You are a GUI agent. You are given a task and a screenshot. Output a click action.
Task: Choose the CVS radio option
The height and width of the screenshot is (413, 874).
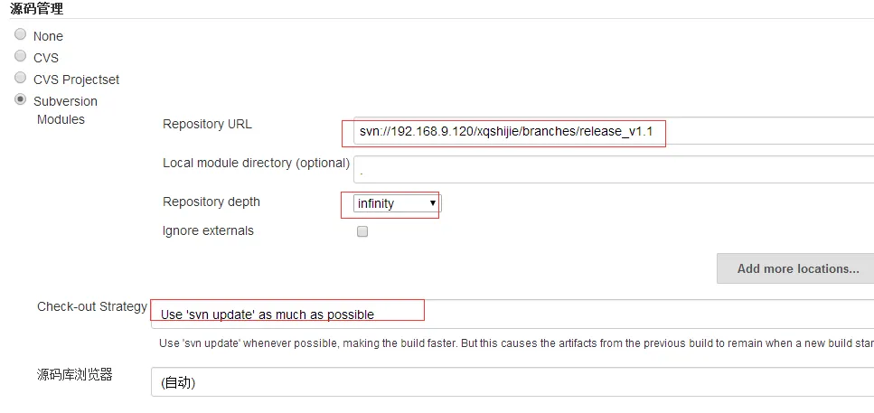pos(21,57)
